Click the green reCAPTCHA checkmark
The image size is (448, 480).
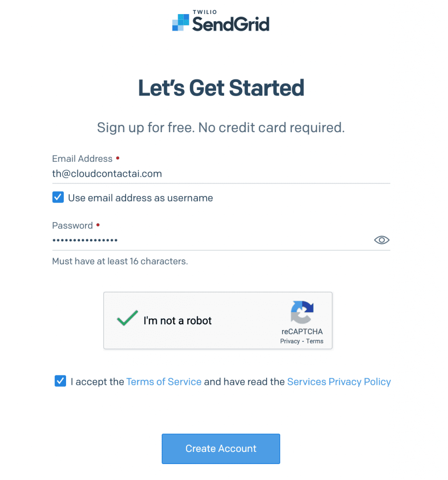[x=127, y=318]
